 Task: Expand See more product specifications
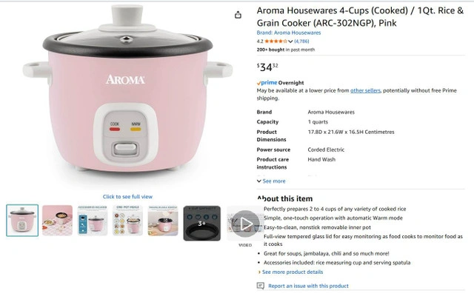(x=271, y=181)
